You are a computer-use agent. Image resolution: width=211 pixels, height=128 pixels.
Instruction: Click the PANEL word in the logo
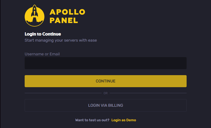64,20
